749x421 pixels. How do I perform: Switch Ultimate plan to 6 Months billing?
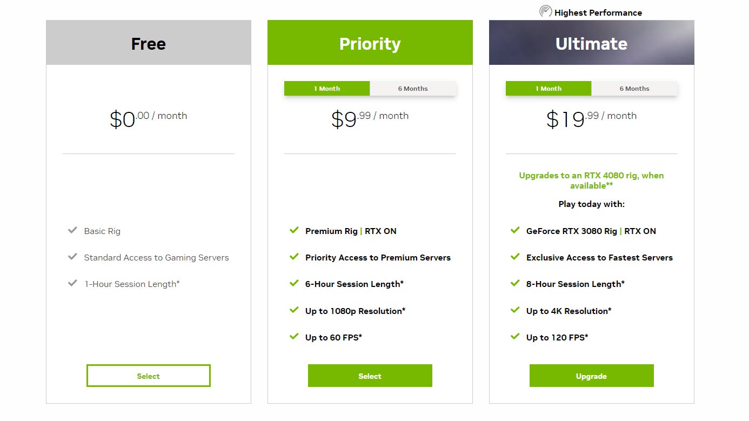(634, 89)
